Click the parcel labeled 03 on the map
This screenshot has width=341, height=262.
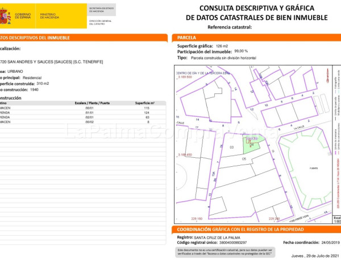(231, 148)
